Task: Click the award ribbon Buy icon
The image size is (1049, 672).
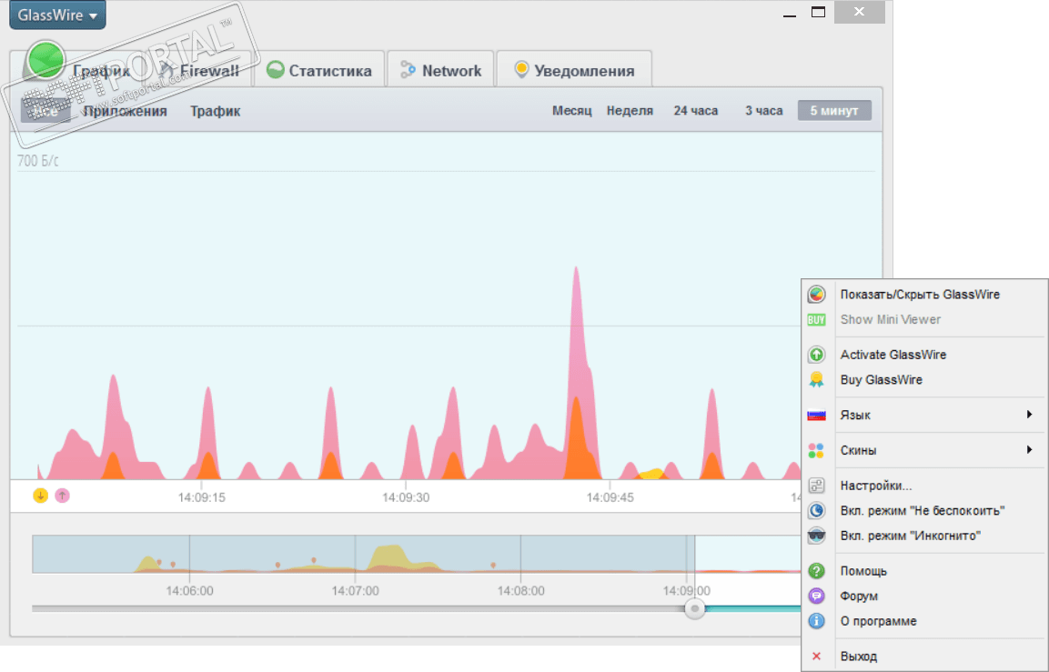Action: (x=816, y=380)
